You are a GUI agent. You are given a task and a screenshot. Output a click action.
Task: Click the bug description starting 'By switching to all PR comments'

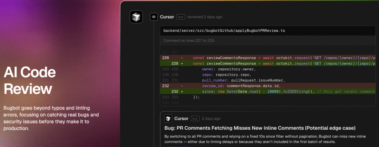pos(265,139)
